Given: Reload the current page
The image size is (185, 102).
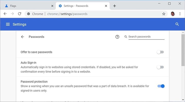Looking at the screenshot, I should coord(20,14).
